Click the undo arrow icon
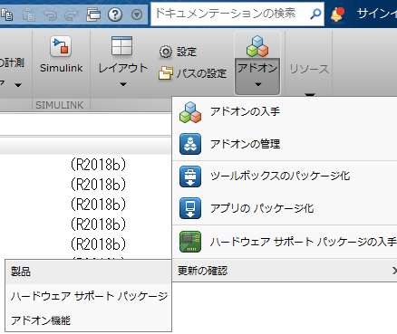This screenshot has width=397, height=334. pyautogui.click(x=50, y=14)
